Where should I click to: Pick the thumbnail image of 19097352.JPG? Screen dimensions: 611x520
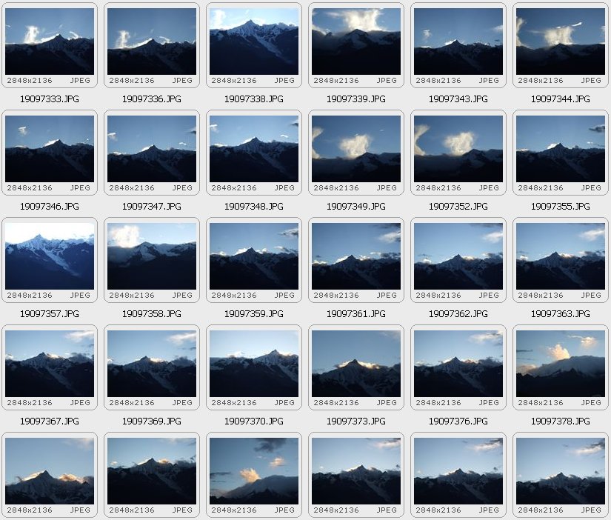tap(458, 149)
